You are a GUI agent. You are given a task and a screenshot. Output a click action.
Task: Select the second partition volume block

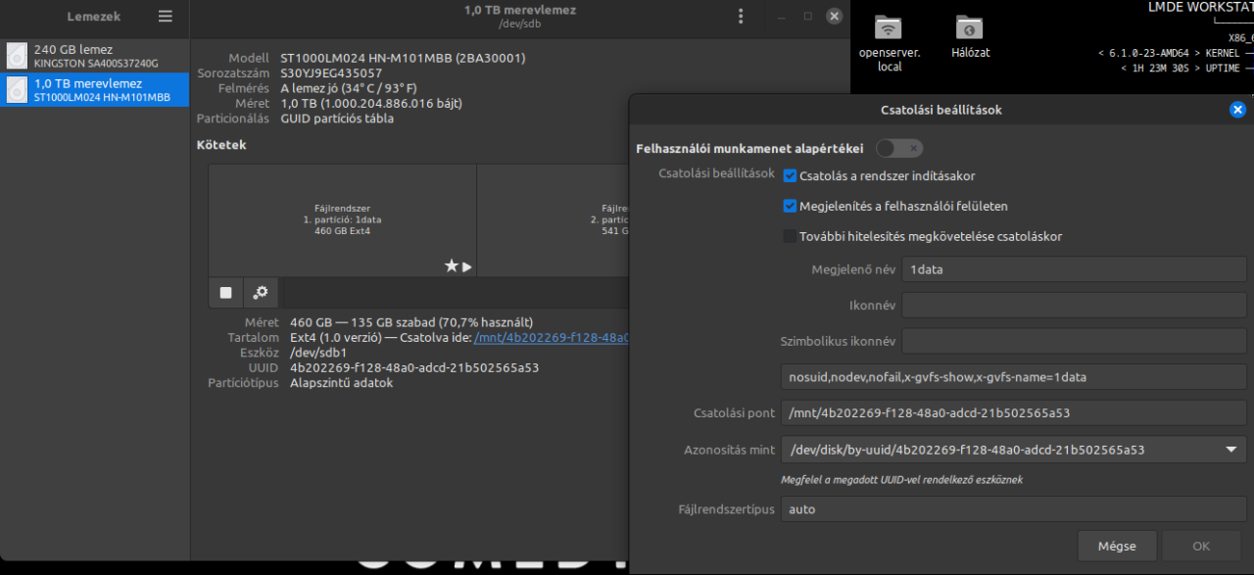click(x=554, y=219)
